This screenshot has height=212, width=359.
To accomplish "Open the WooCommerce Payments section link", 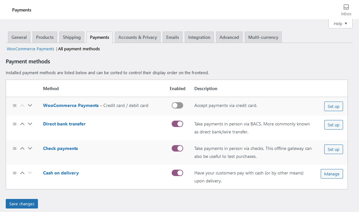I will click(x=30, y=49).
